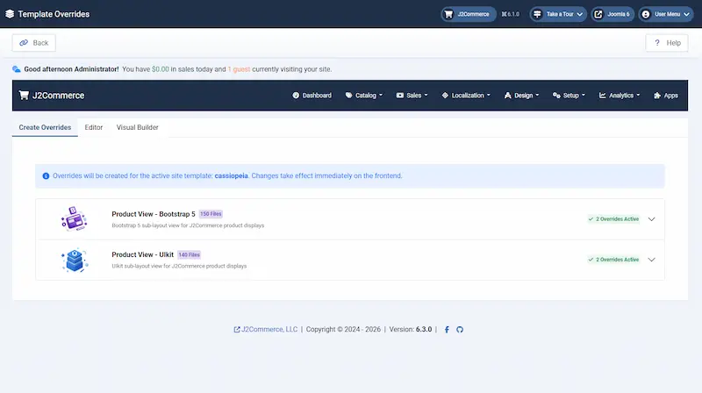The width and height of the screenshot is (702, 393).
Task: Open the J2Commerce top bar button
Action: 469,14
